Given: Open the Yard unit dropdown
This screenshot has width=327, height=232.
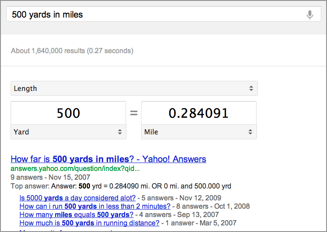Looking at the screenshot, I should tap(68, 132).
